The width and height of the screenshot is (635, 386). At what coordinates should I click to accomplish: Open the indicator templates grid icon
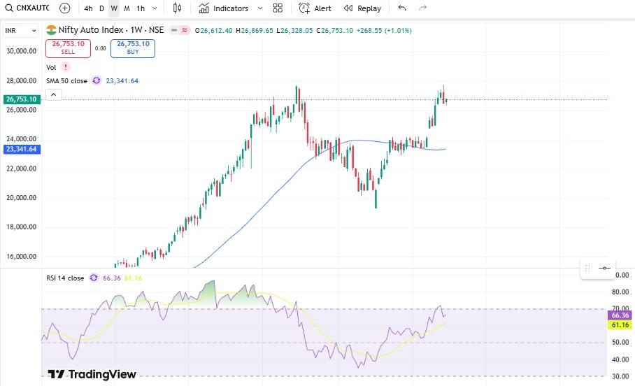(278, 8)
